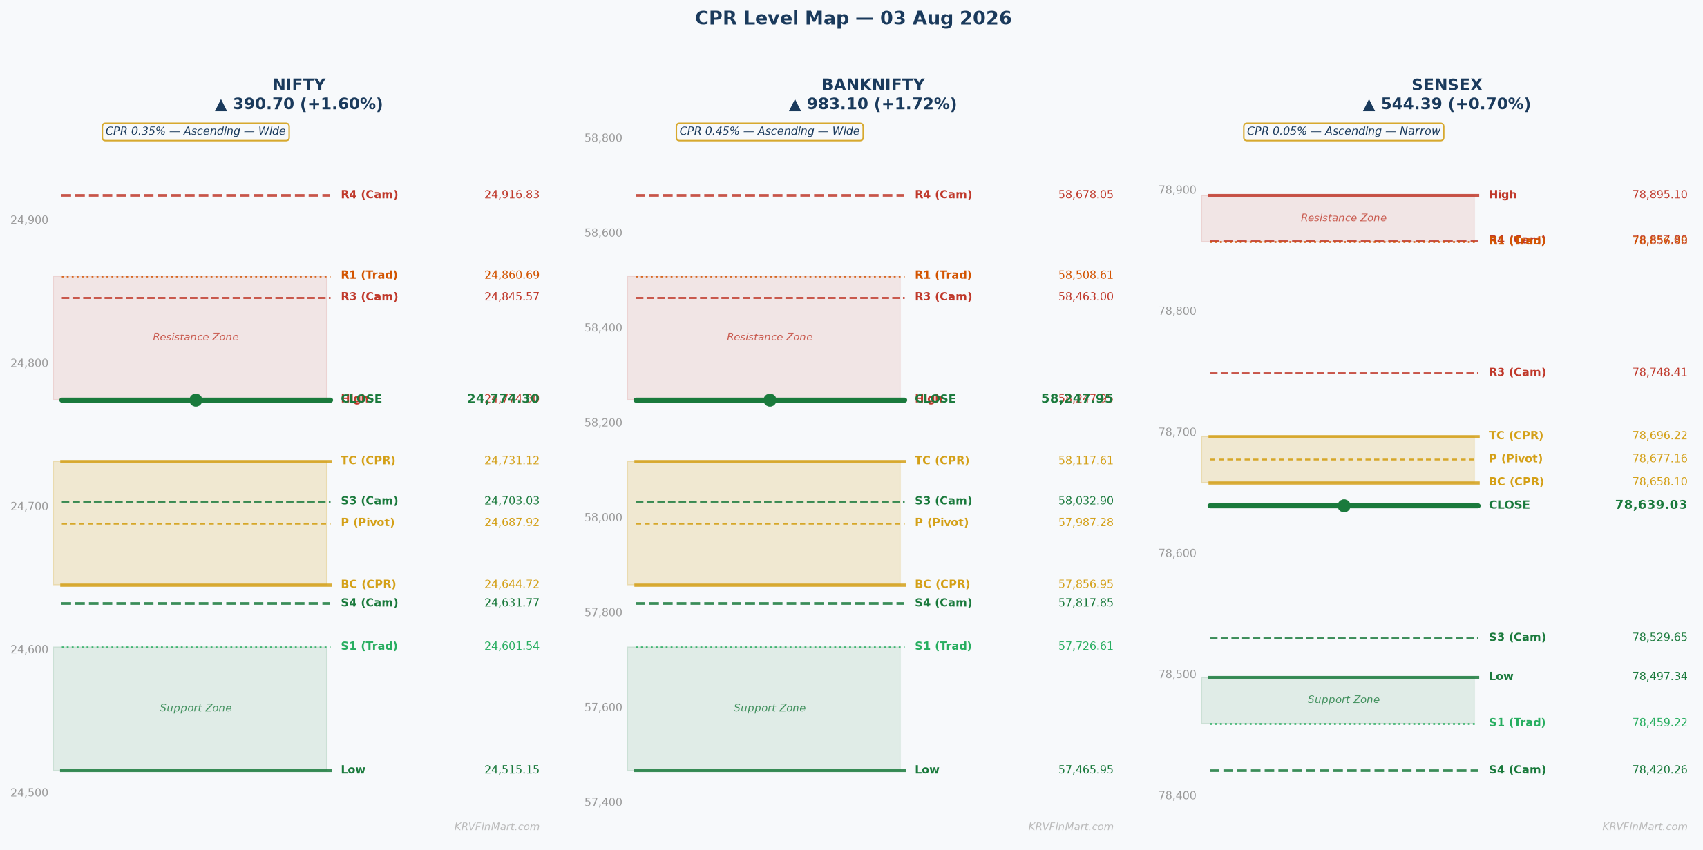Click NIFTY P (Pivot) value 24,687.92
The image size is (1703, 850).
[512, 523]
